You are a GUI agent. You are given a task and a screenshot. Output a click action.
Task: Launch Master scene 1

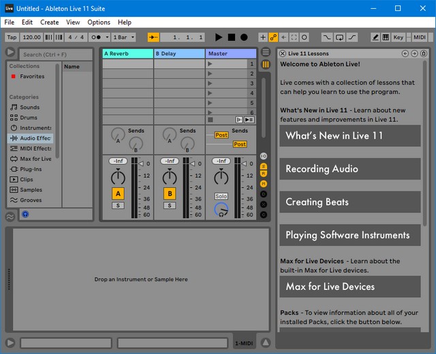210,64
